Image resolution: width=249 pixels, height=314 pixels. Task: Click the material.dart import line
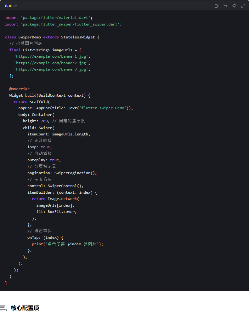48,18
